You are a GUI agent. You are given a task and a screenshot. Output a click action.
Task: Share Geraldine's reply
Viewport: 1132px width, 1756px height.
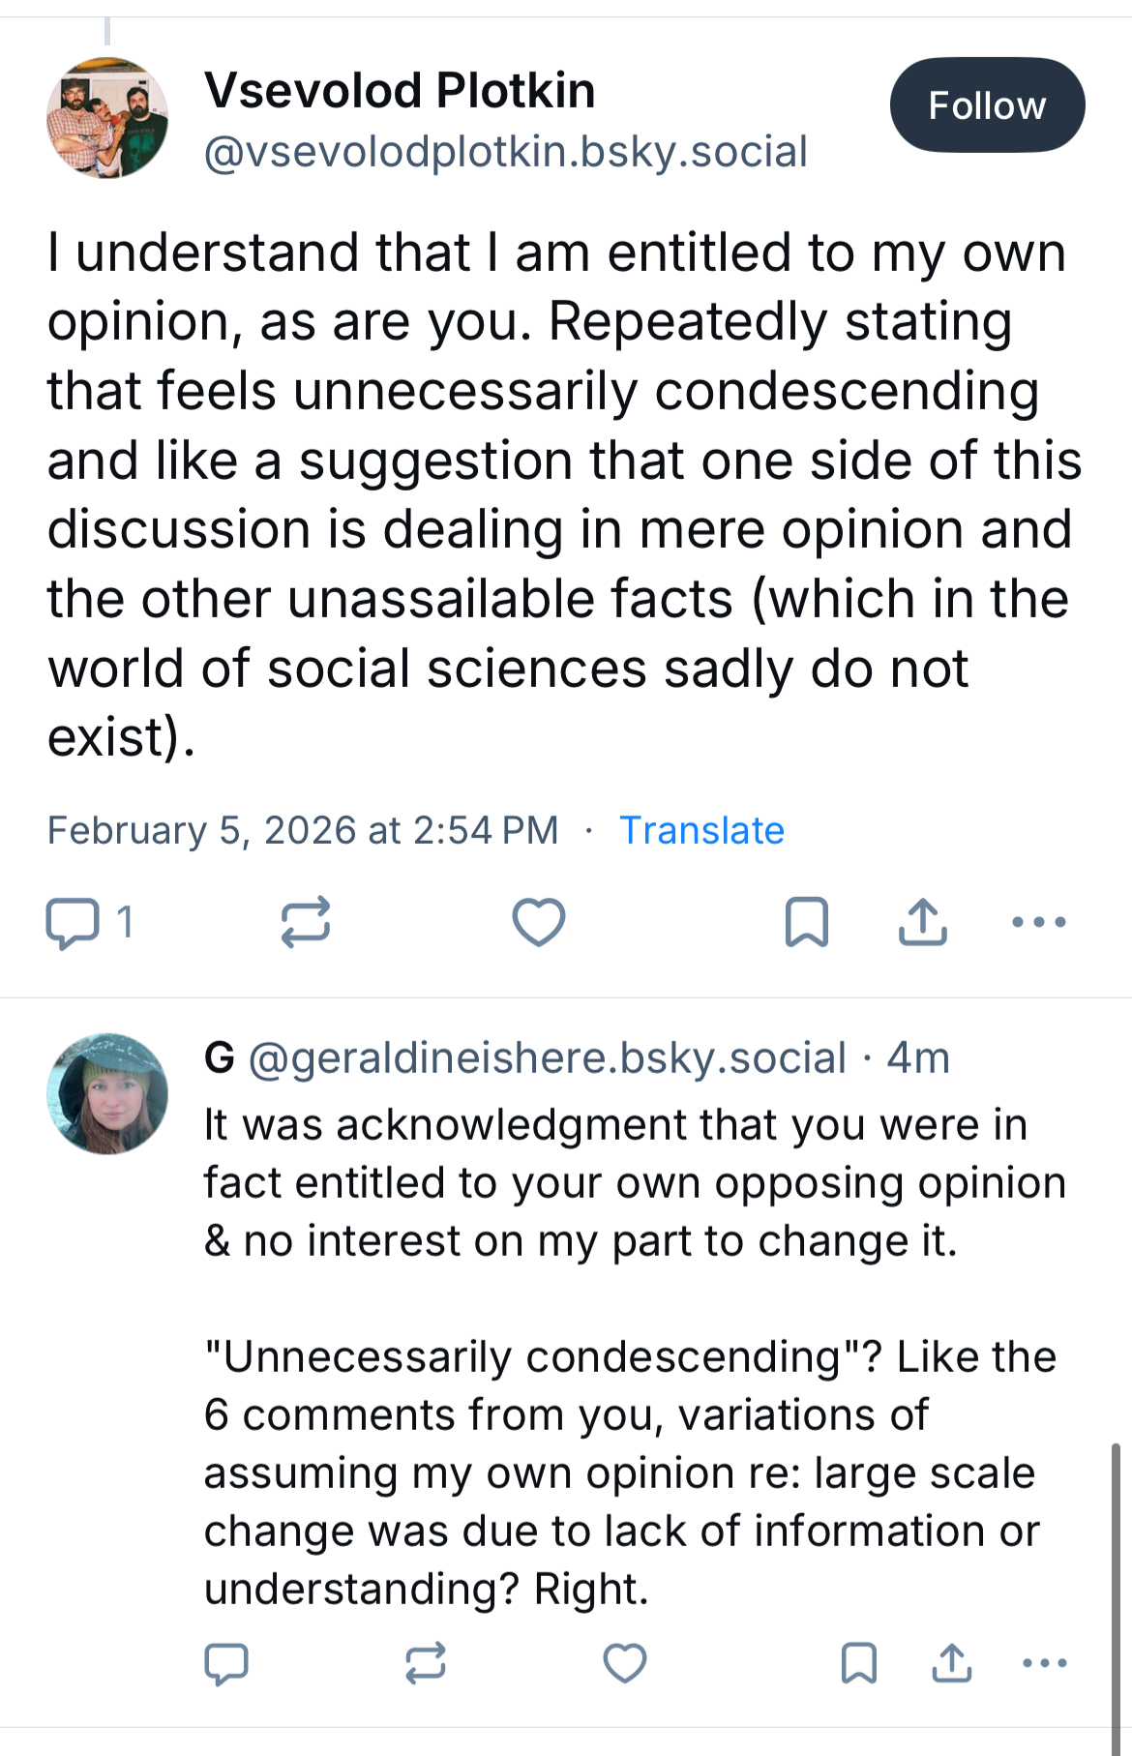[952, 1664]
